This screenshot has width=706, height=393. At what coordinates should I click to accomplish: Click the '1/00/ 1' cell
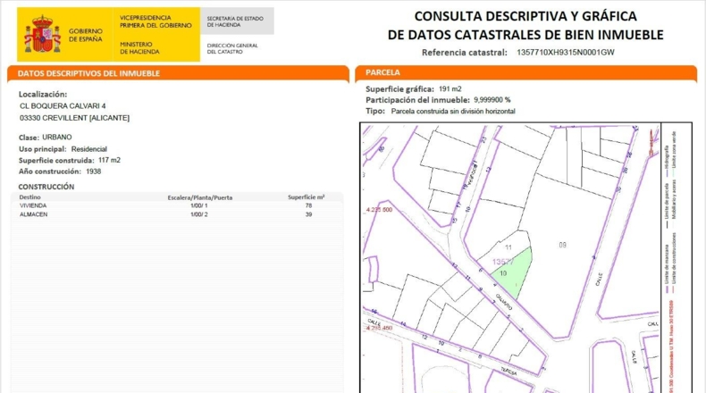point(199,205)
